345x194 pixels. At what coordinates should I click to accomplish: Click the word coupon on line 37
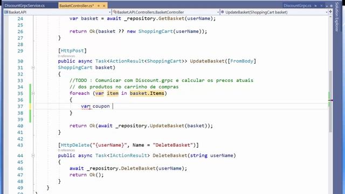pyautogui.click(x=101, y=106)
